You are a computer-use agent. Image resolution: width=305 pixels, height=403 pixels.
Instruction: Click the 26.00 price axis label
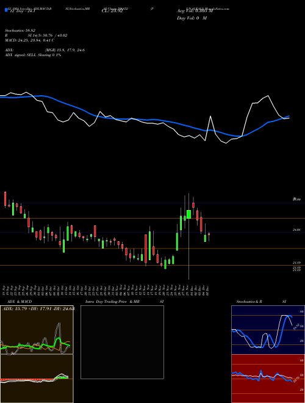click(x=297, y=199)
